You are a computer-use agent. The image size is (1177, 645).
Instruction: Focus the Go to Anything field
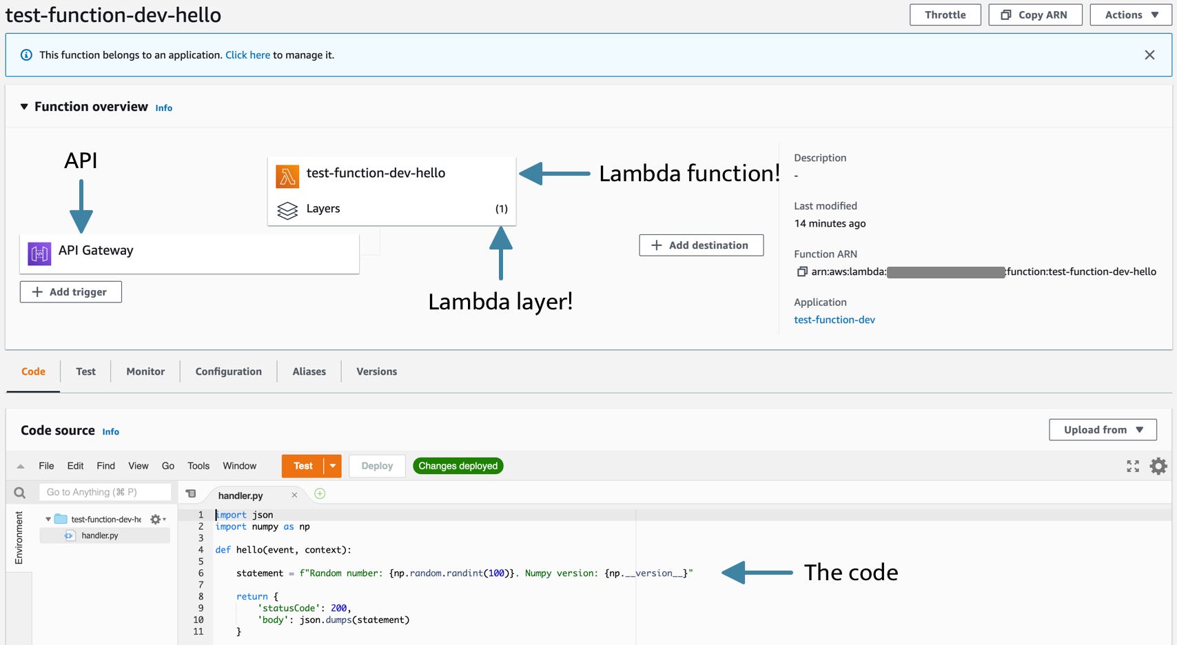(105, 492)
